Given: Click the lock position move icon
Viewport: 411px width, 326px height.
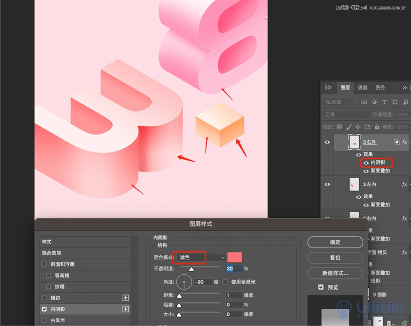Looking at the screenshot, I should 358,127.
